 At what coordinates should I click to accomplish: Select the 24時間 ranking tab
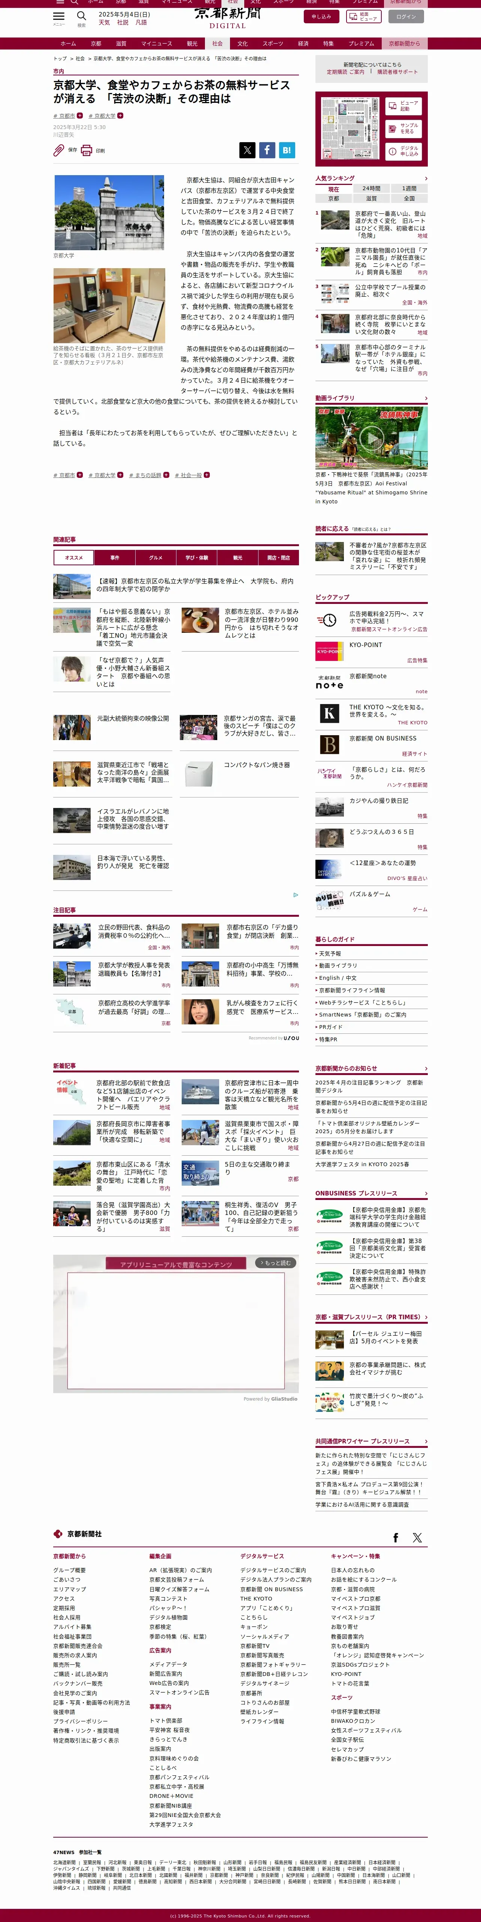click(x=372, y=189)
